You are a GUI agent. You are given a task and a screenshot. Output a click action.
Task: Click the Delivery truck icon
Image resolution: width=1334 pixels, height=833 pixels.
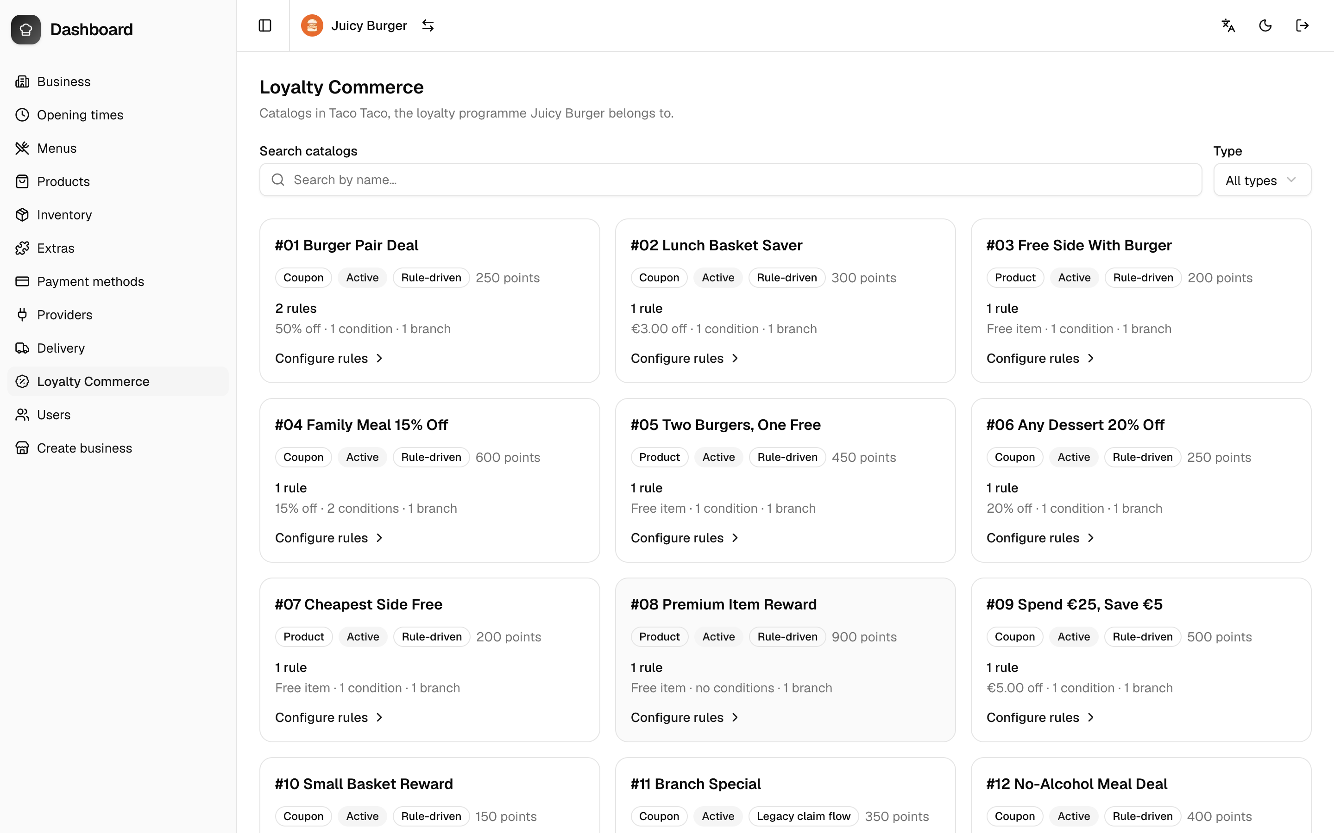(x=22, y=348)
